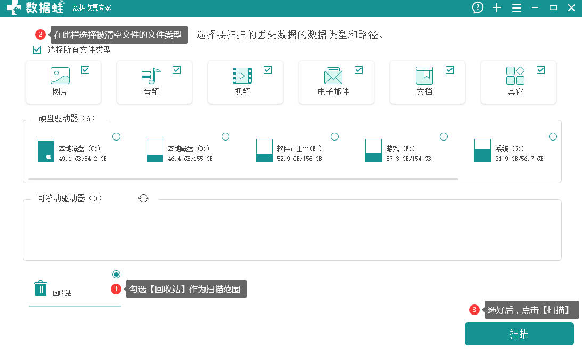Click the 回收站 radio button

116,274
